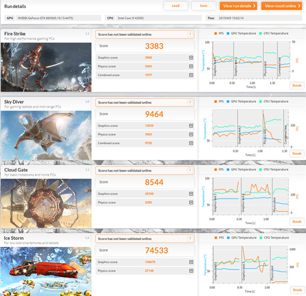Open Details for Fire Strike chart
This screenshot has height=296, width=306.
tap(297, 86)
